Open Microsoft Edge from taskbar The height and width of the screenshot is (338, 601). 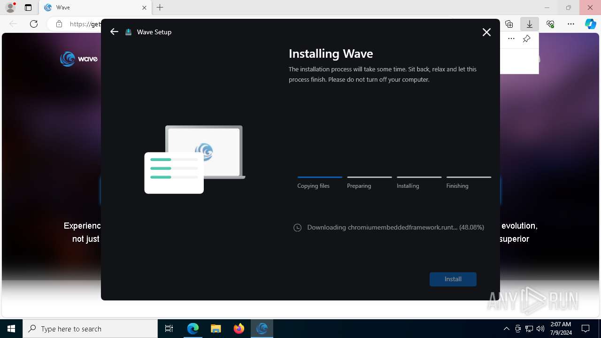(193, 329)
